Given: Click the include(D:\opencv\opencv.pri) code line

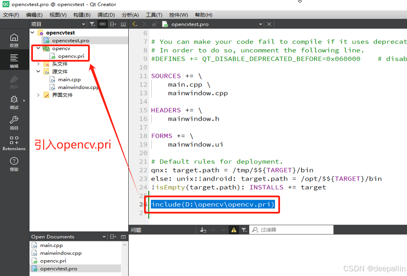Looking at the screenshot, I should click(213, 204).
